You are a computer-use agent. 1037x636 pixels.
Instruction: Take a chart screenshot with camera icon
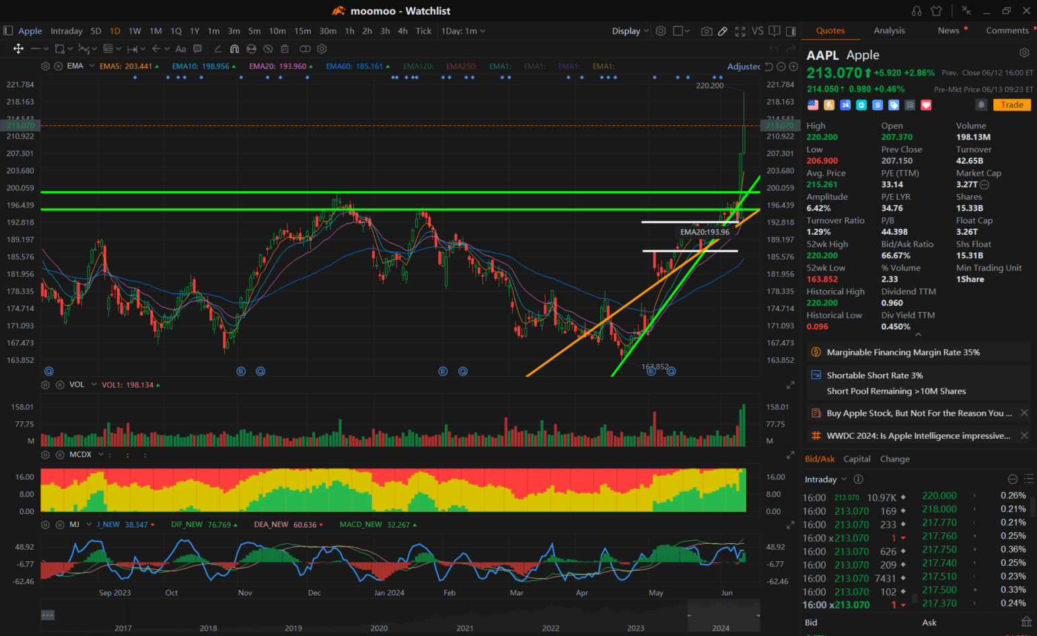707,31
